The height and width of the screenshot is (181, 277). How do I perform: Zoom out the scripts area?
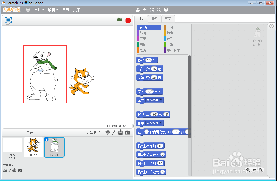click(248, 170)
